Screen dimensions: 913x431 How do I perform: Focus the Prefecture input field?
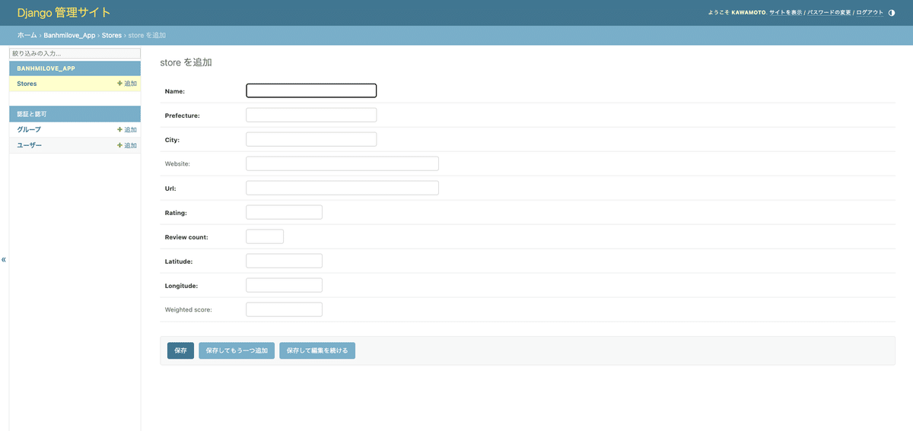(311, 115)
